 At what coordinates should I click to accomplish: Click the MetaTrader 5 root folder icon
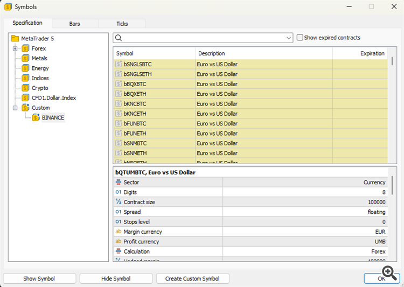pyautogui.click(x=15, y=39)
